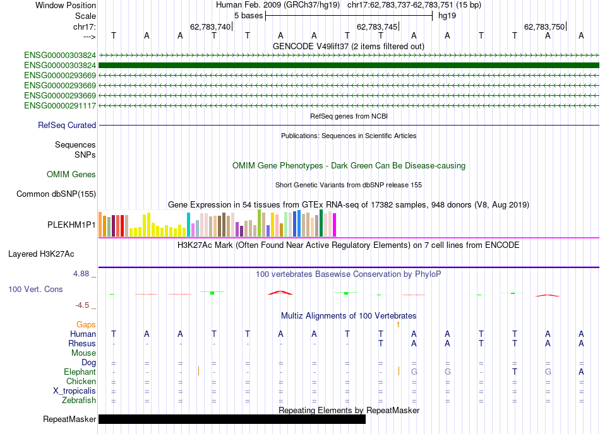Open the GENCODE V49lift37 track title
The height and width of the screenshot is (434, 600).
[x=348, y=46]
